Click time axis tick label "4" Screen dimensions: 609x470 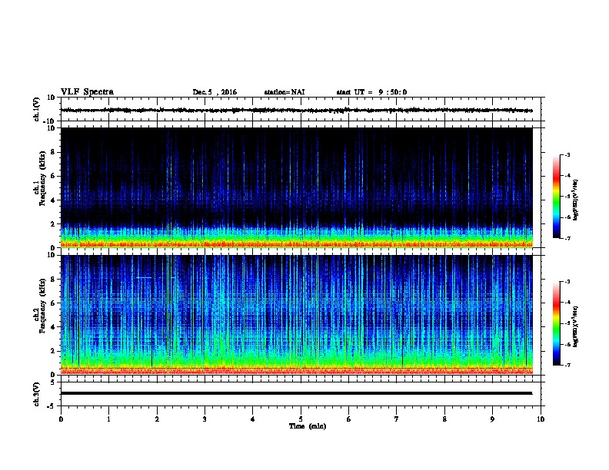point(253,419)
